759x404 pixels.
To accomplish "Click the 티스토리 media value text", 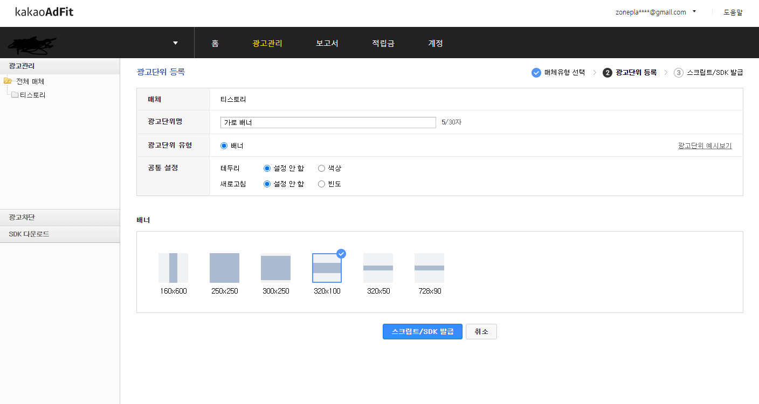I will point(233,100).
